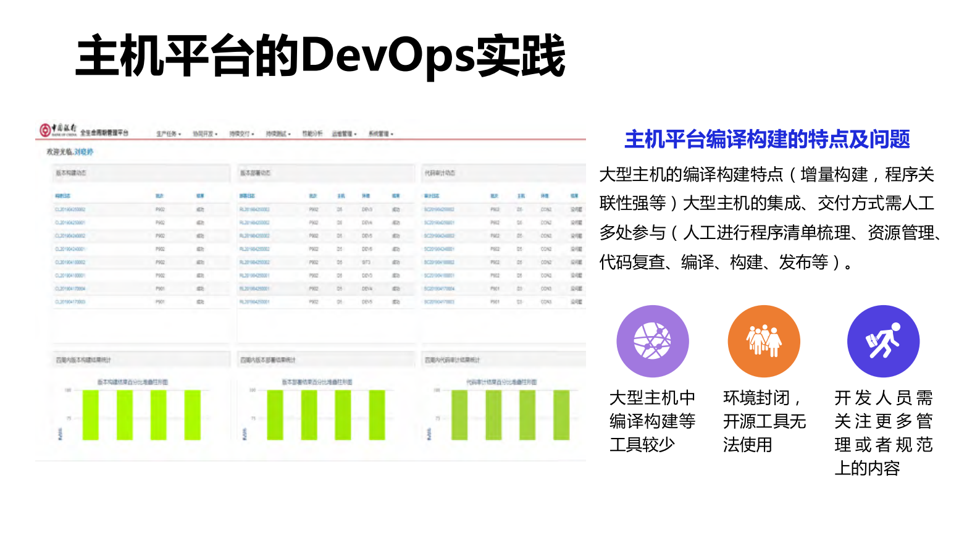
Task: Open the 运维管理 dropdown
Action: click(345, 134)
